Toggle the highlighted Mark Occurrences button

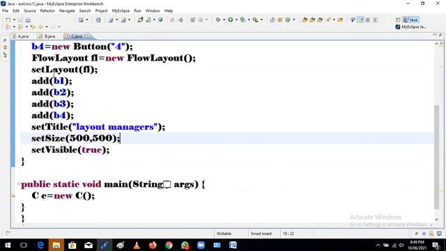pos(361,20)
